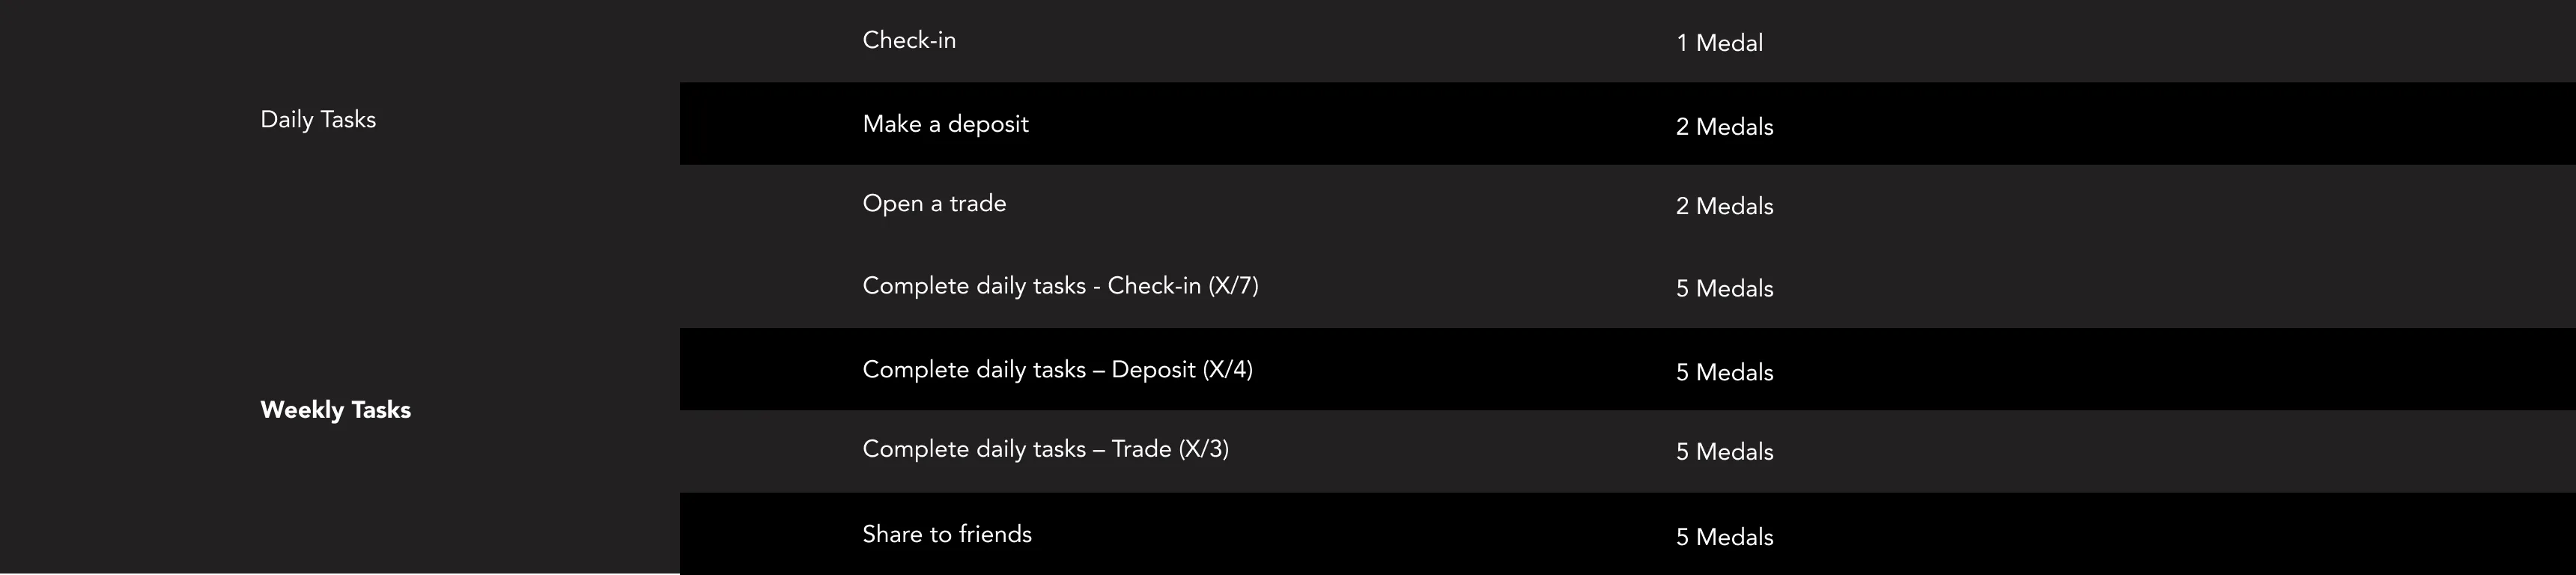The image size is (2576, 575).
Task: Select the Open a trade task
Action: click(x=934, y=204)
